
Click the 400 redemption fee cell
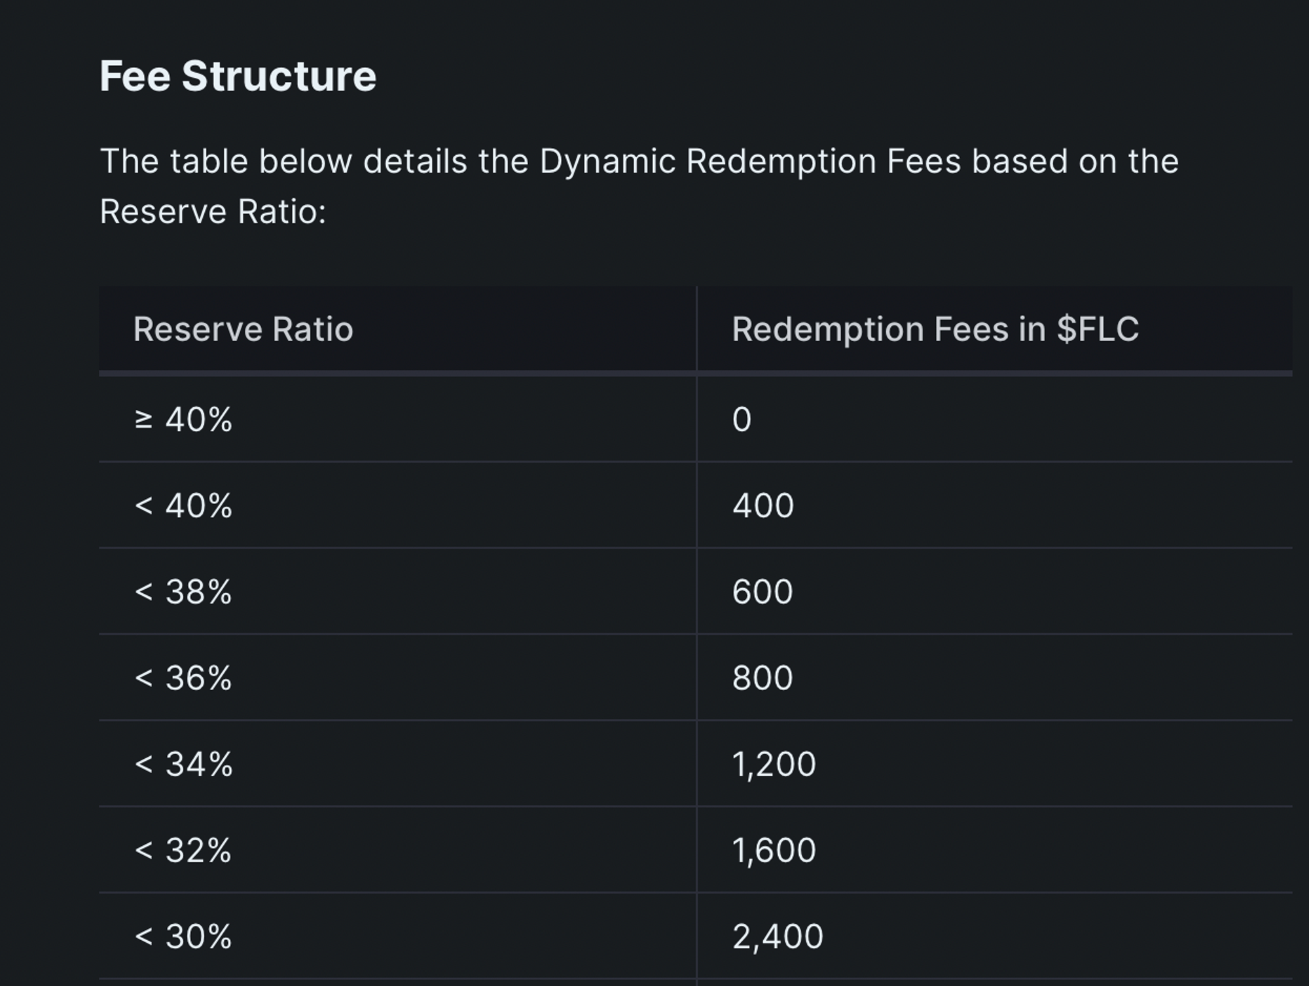[762, 505]
